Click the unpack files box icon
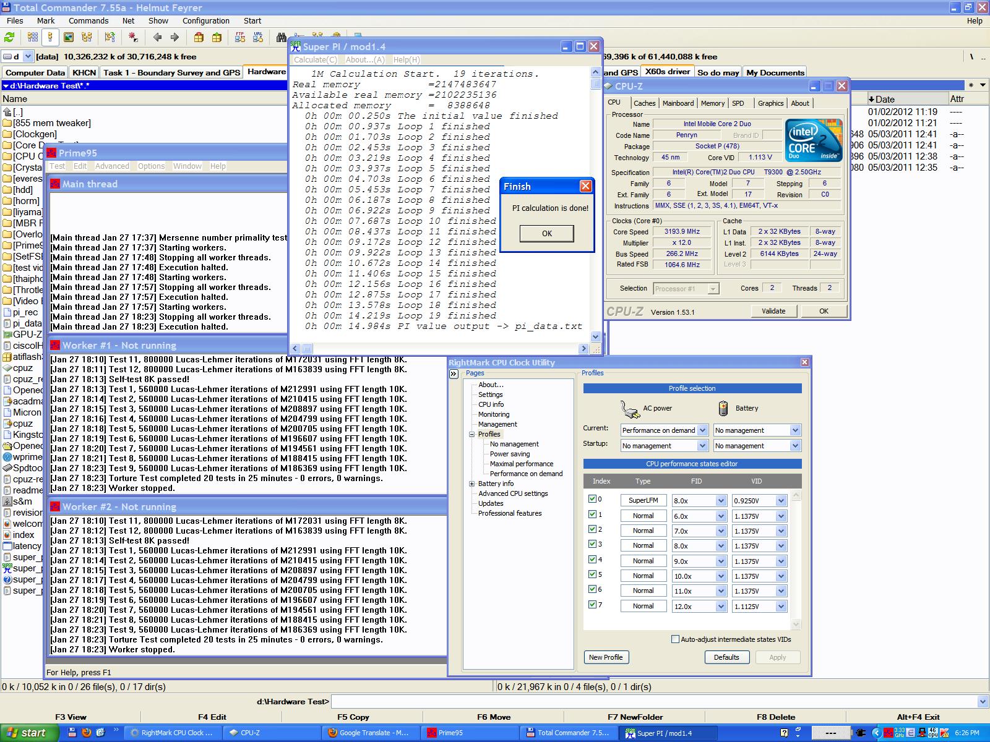Screen dimensions: 990x742 tap(217, 38)
